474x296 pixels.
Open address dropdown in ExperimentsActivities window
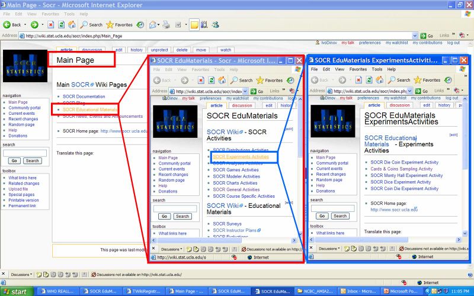409,91
